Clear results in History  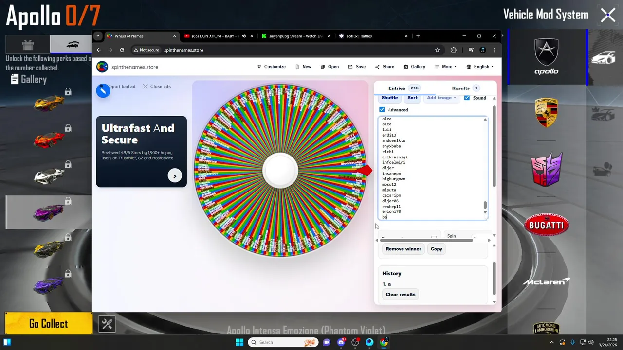click(x=401, y=294)
